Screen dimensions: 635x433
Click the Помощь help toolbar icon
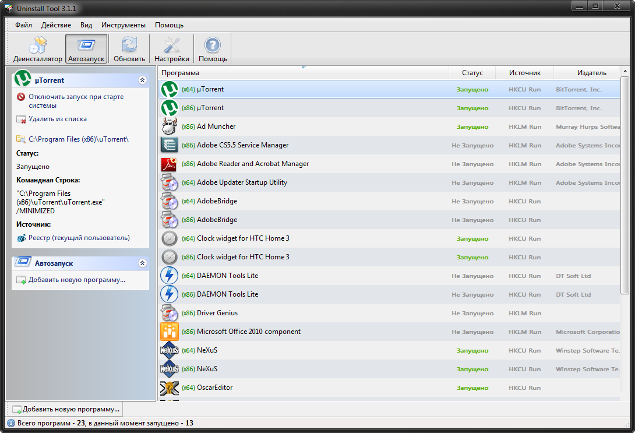(213, 49)
